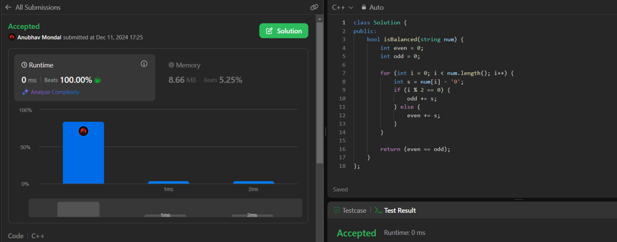
Task: Click the 2ms mini range bar
Action: (x=252, y=215)
